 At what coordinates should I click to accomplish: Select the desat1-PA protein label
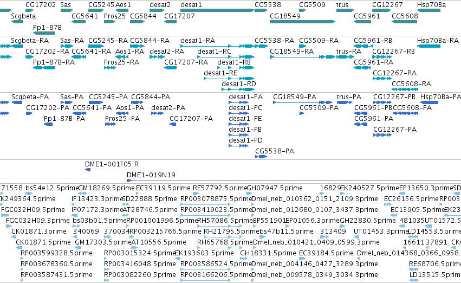pos(245,97)
